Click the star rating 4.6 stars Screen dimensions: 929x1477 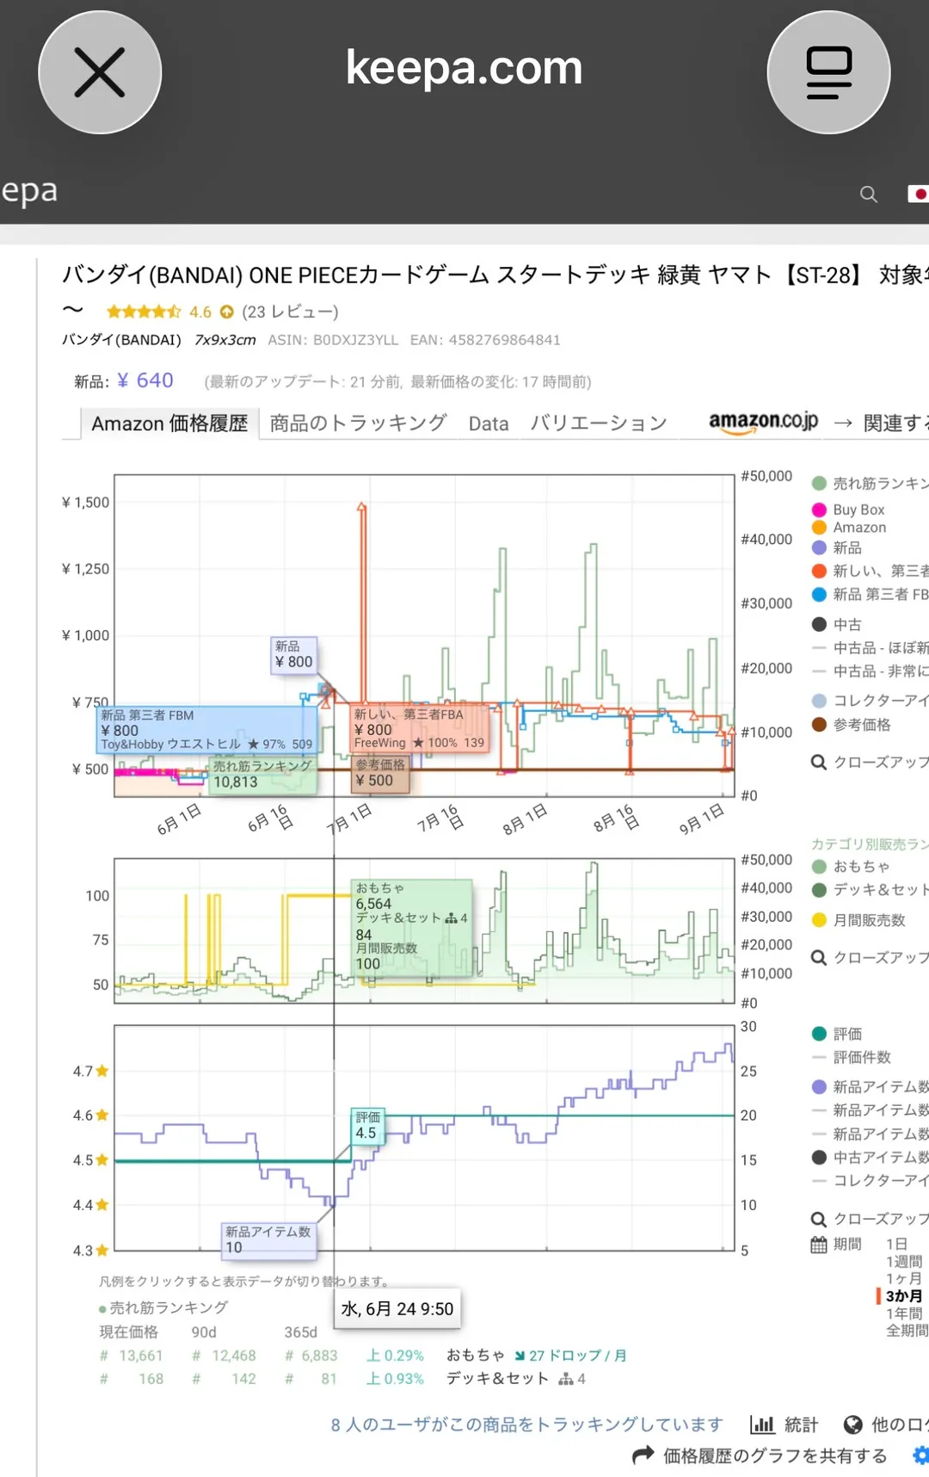coord(144,312)
